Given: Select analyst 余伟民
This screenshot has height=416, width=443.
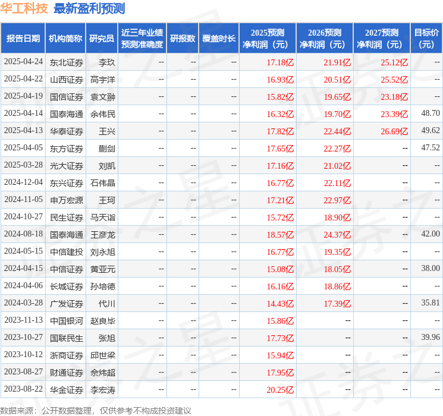Looking at the screenshot, I should point(103,114).
